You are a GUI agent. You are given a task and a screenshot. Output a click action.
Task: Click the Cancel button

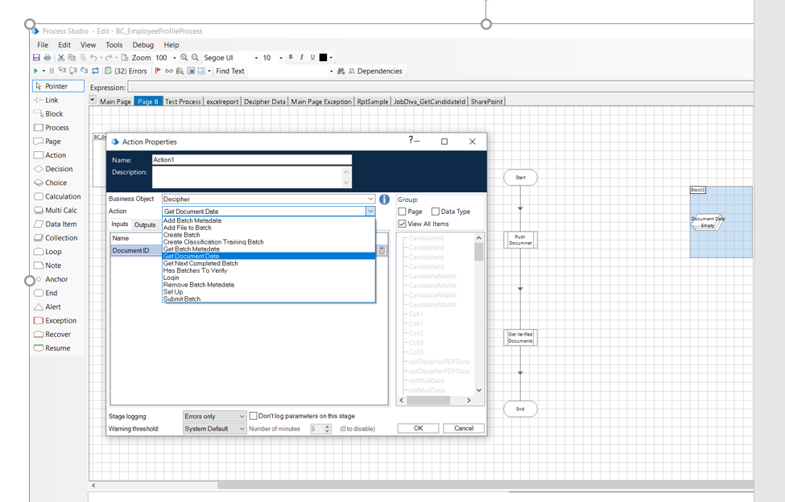464,428
